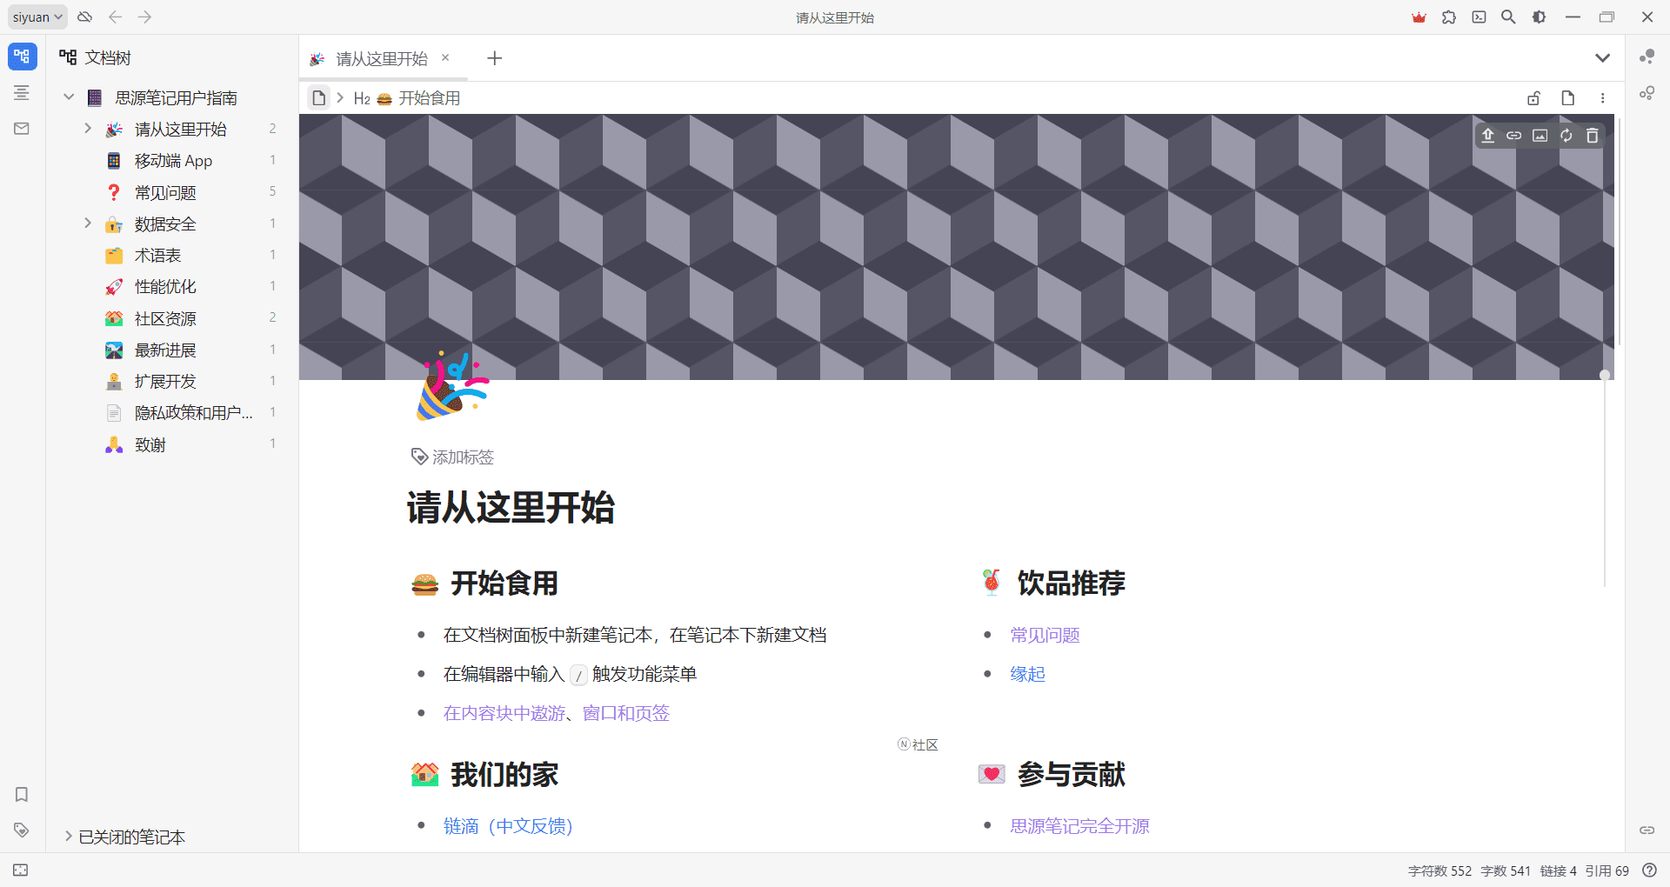Screen dimensions: 1670x887
Task: Add a new tab with plus
Action: point(494,58)
